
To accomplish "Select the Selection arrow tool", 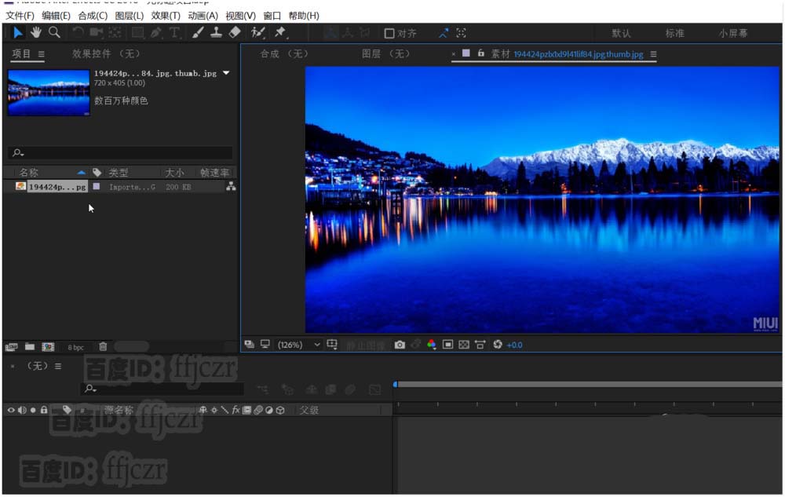I will click(x=17, y=33).
